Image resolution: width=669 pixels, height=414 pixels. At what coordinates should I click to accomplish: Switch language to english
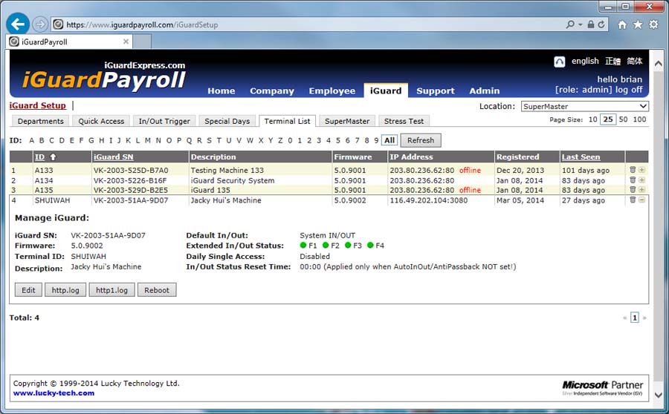click(585, 61)
